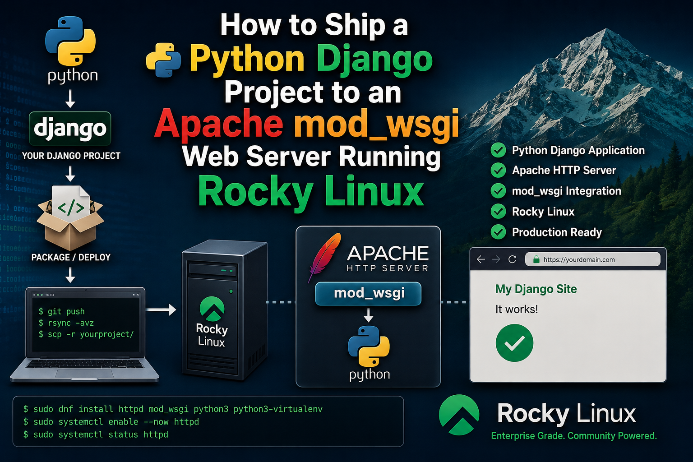
Task: Click the checkmark beside mod_wsgi Integration
Action: click(x=498, y=191)
